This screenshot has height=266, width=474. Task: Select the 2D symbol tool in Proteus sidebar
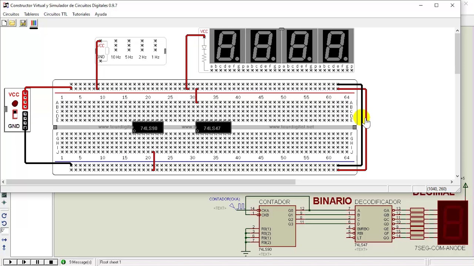point(4,195)
